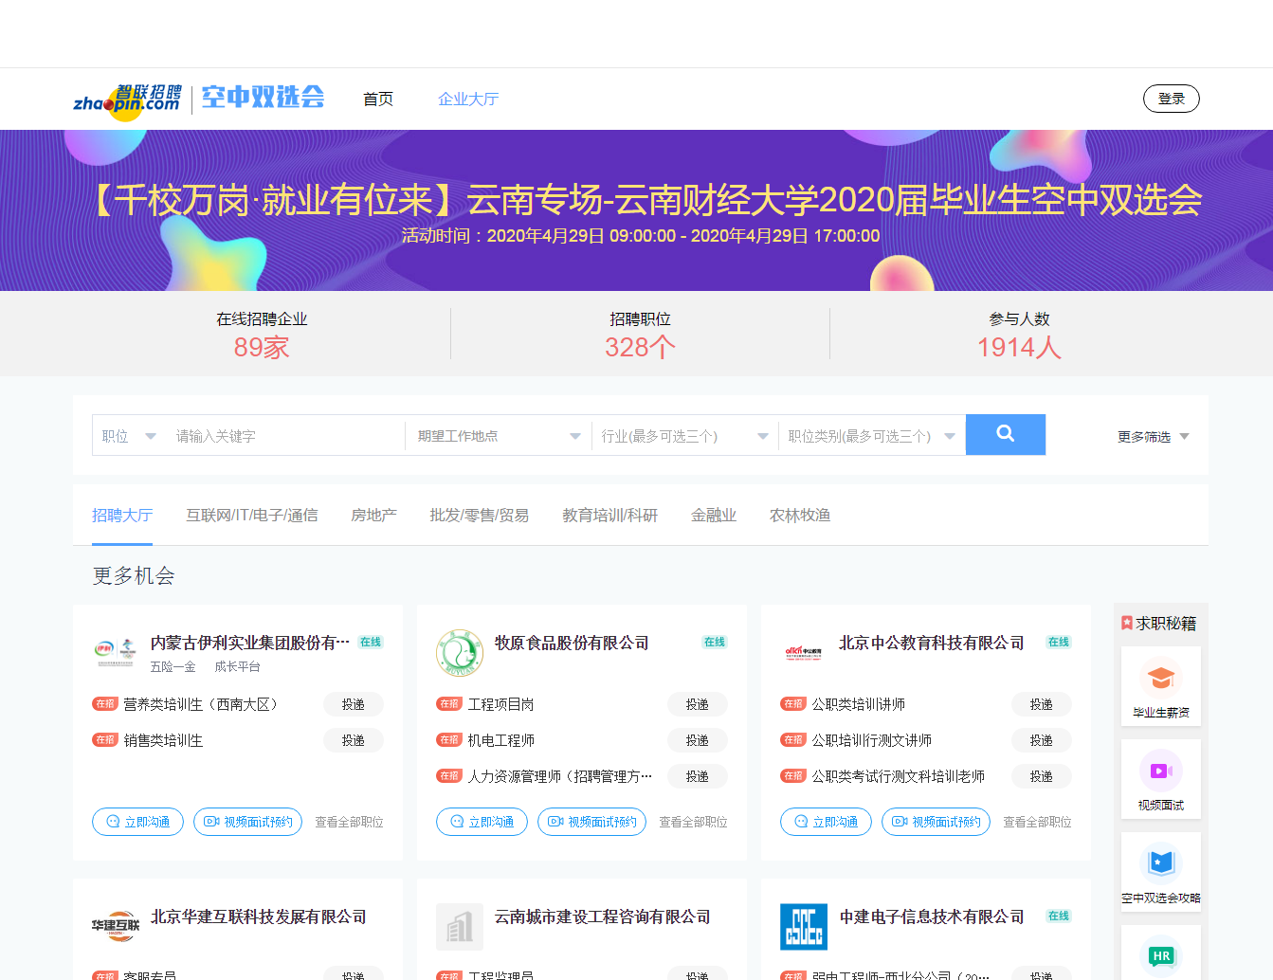Image resolution: width=1273 pixels, height=980 pixels.
Task: View all positions for 北京中公教育
Action: coord(1037,822)
